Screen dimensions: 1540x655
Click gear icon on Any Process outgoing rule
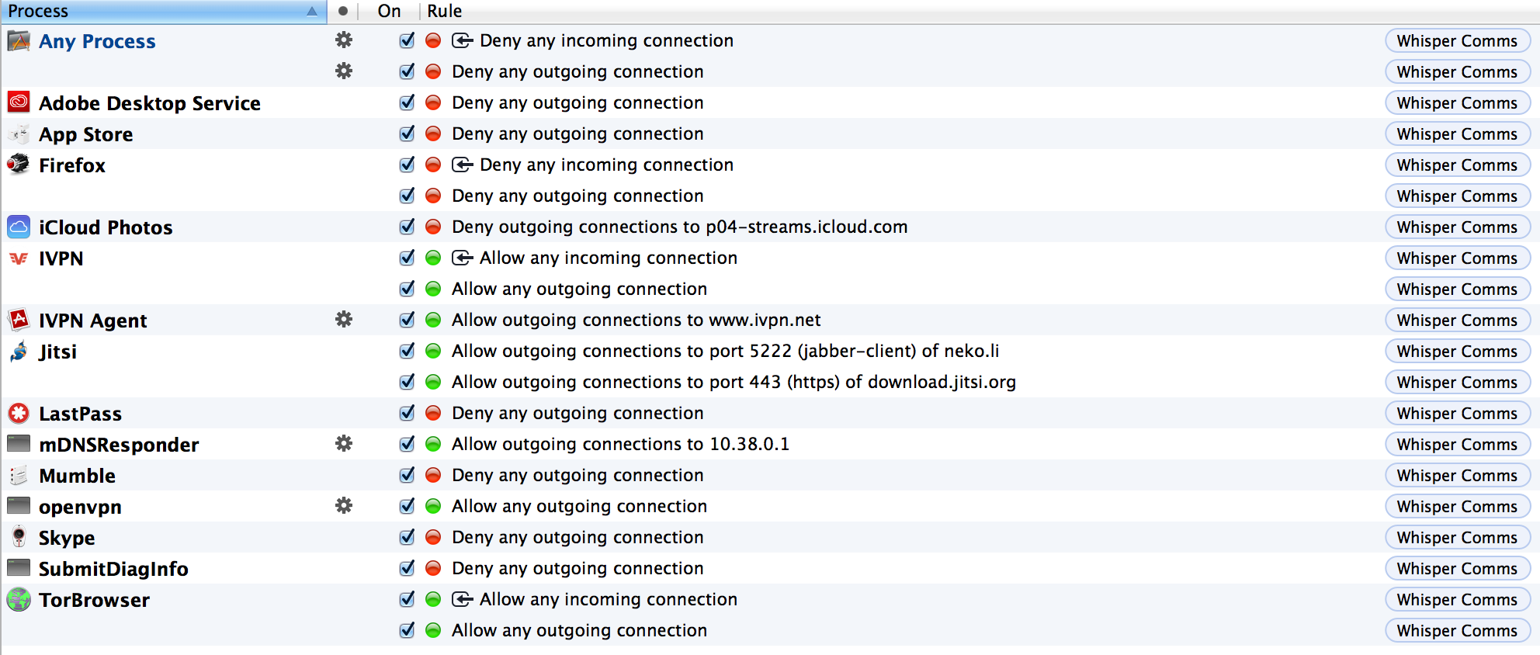coord(344,71)
